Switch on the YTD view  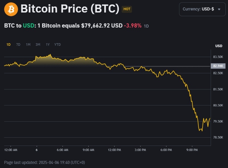(x=57, y=45)
